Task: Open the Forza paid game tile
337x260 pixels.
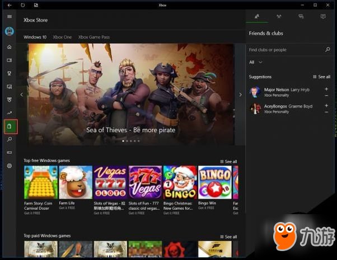Action: click(x=215, y=249)
